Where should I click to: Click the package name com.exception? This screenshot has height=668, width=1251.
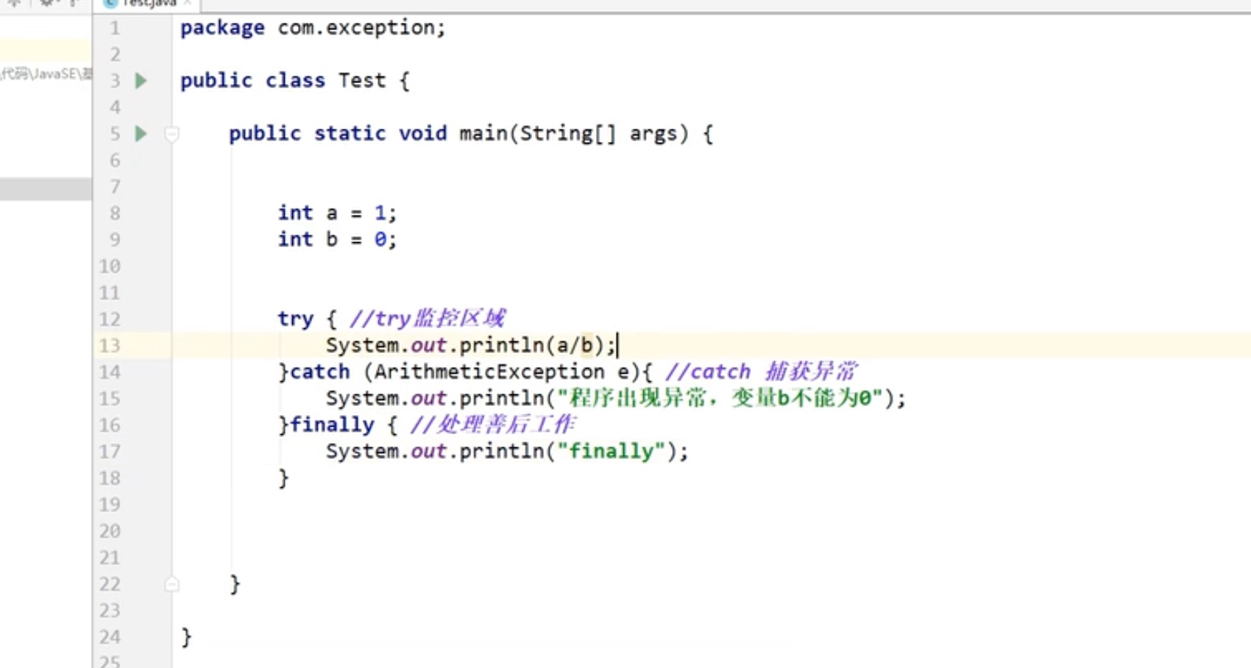click(x=361, y=27)
